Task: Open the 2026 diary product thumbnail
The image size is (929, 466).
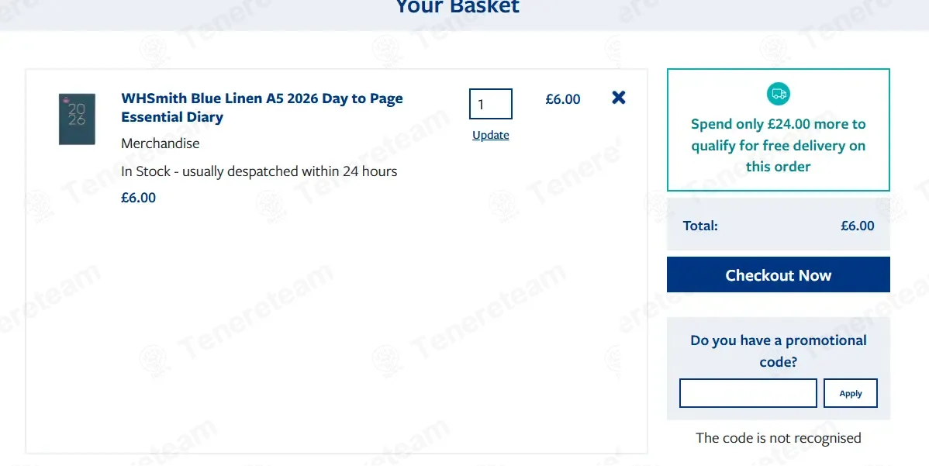Action: (x=77, y=119)
